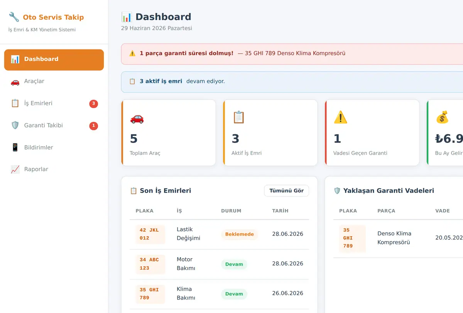Image resolution: width=463 pixels, height=313 pixels.
Task: Click plate 35 GHI 789 in Son İş Emirleri
Action: tap(150, 294)
